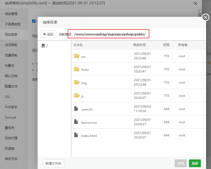Click the root drive icon in tree
Image resolution: width=211 pixels, height=169 pixels.
43,46
